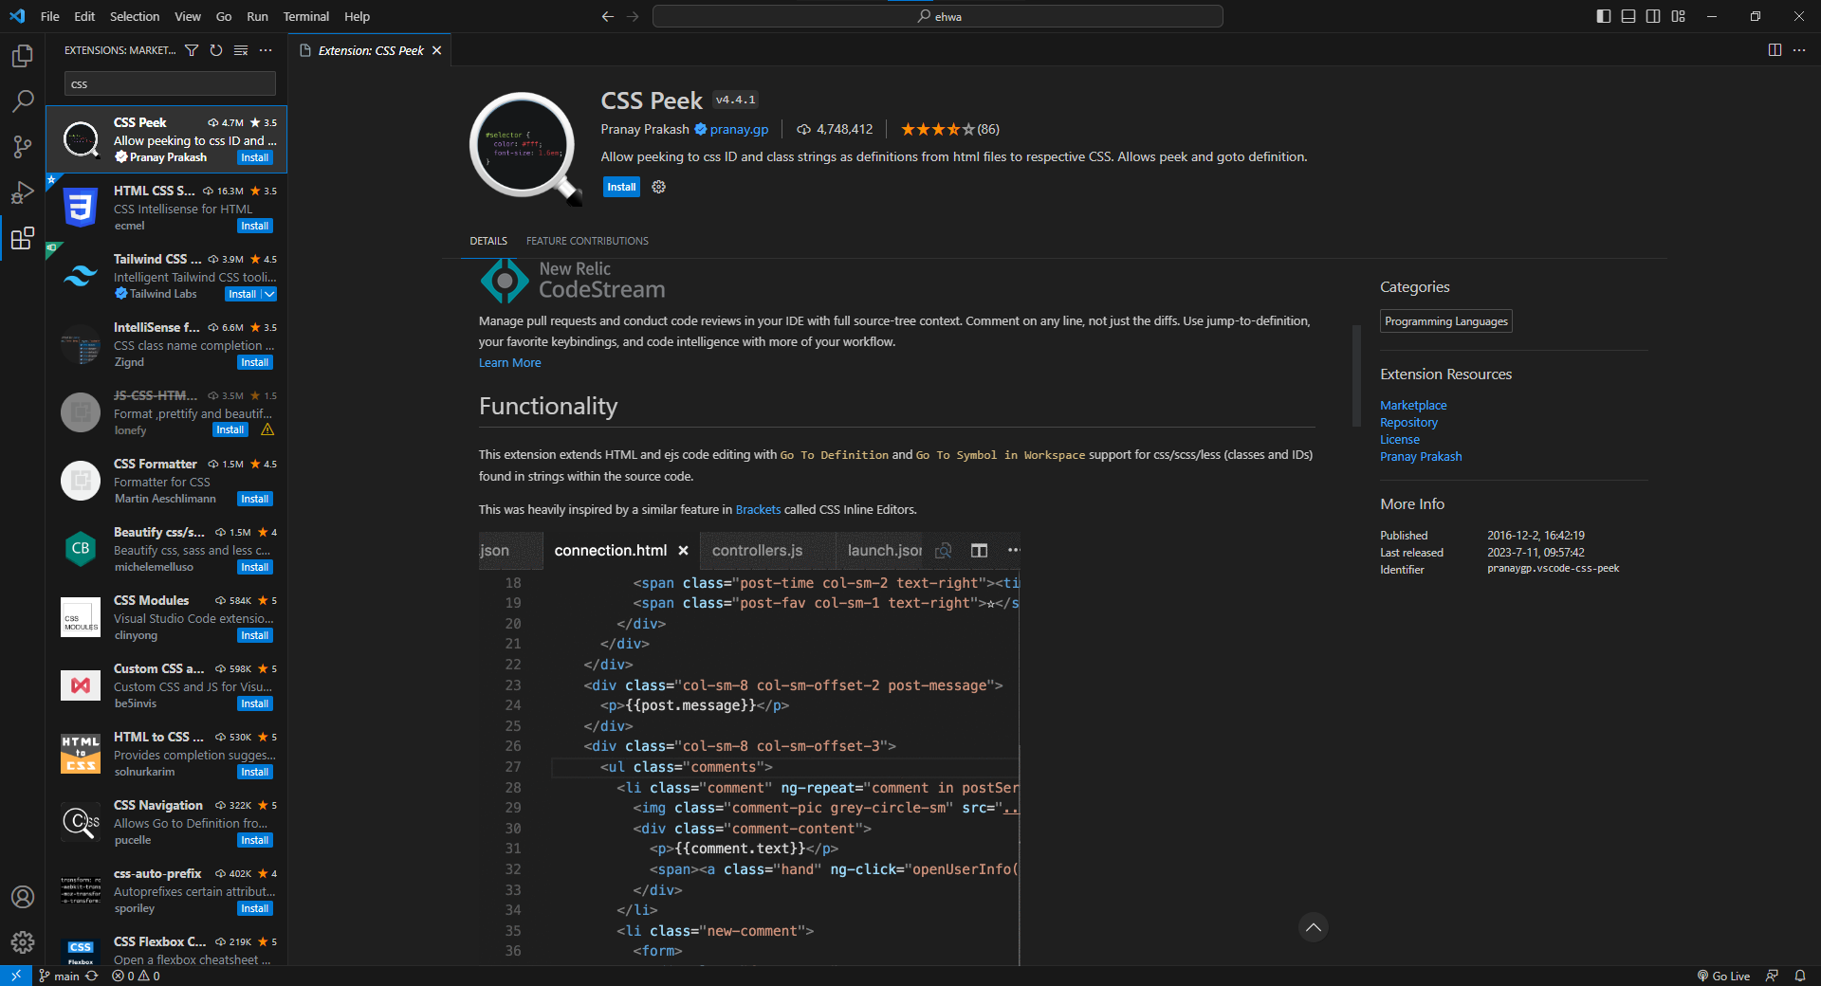The image size is (1821, 986).
Task: Open the Extensions view in the activity bar
Action: (x=22, y=239)
